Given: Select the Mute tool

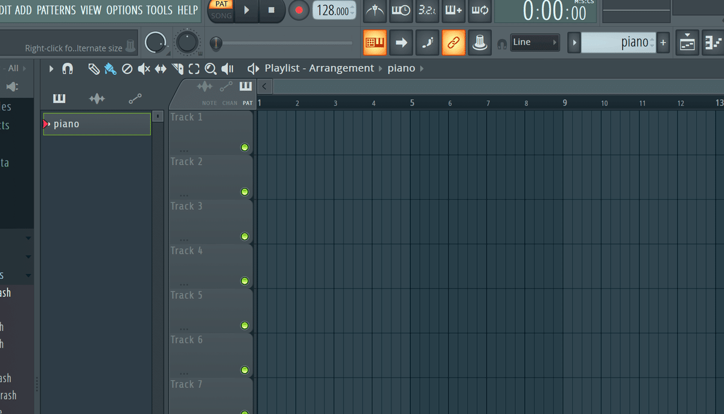Looking at the screenshot, I should pyautogui.click(x=144, y=69).
